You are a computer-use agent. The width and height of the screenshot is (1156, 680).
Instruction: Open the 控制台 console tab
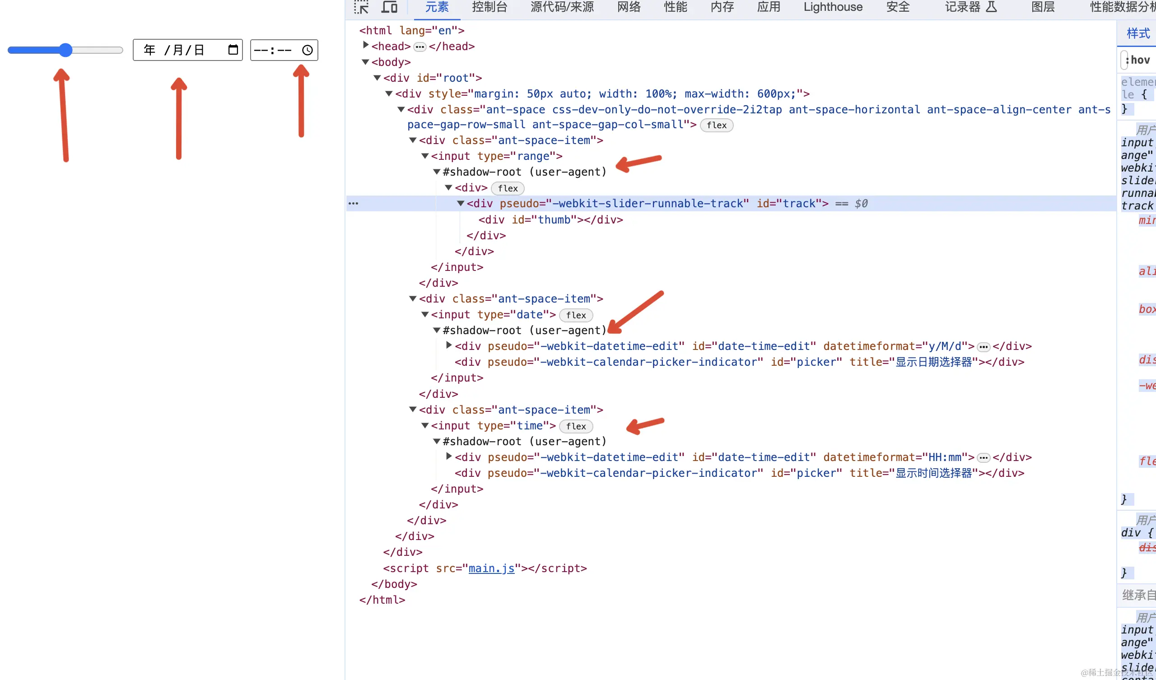pyautogui.click(x=489, y=7)
